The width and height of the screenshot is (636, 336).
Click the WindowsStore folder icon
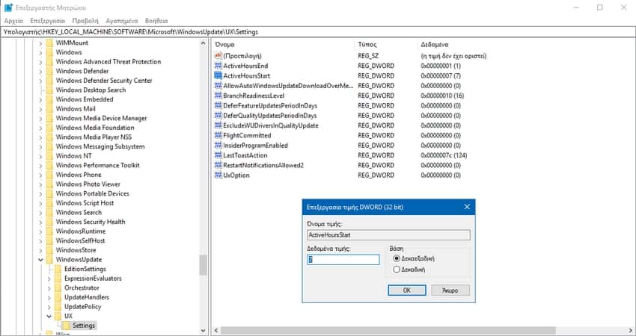49,250
